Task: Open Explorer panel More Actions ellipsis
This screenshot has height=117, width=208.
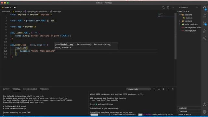Action: point(197,7)
